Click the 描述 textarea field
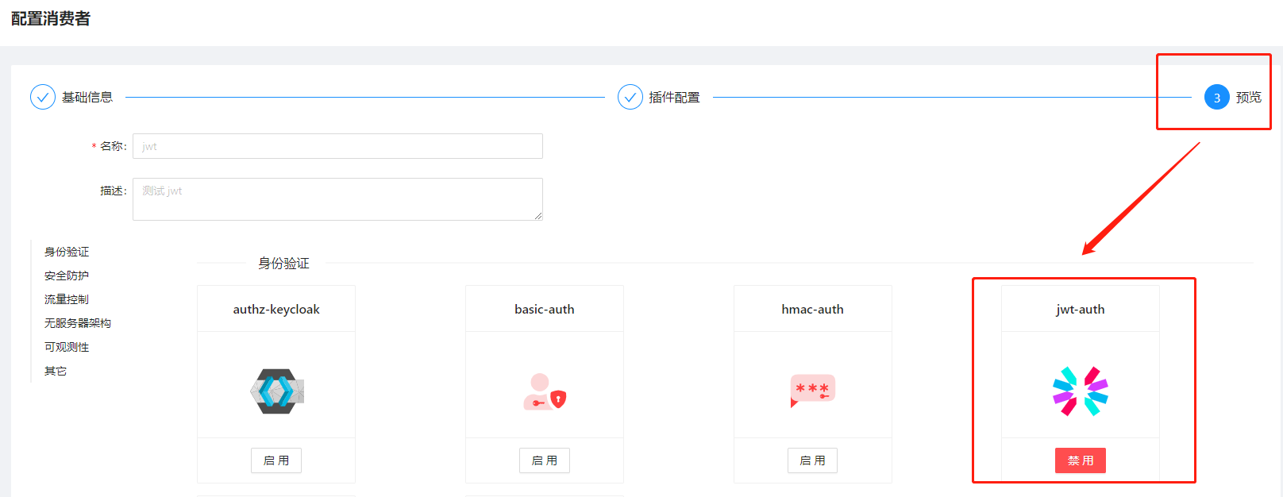 point(337,199)
